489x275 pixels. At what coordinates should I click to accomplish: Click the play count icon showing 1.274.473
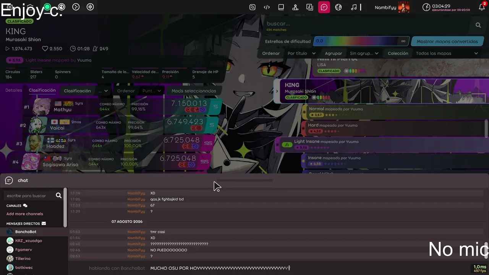click(x=8, y=49)
